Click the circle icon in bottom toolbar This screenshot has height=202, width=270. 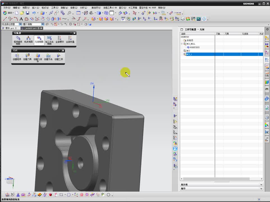pos(109,195)
